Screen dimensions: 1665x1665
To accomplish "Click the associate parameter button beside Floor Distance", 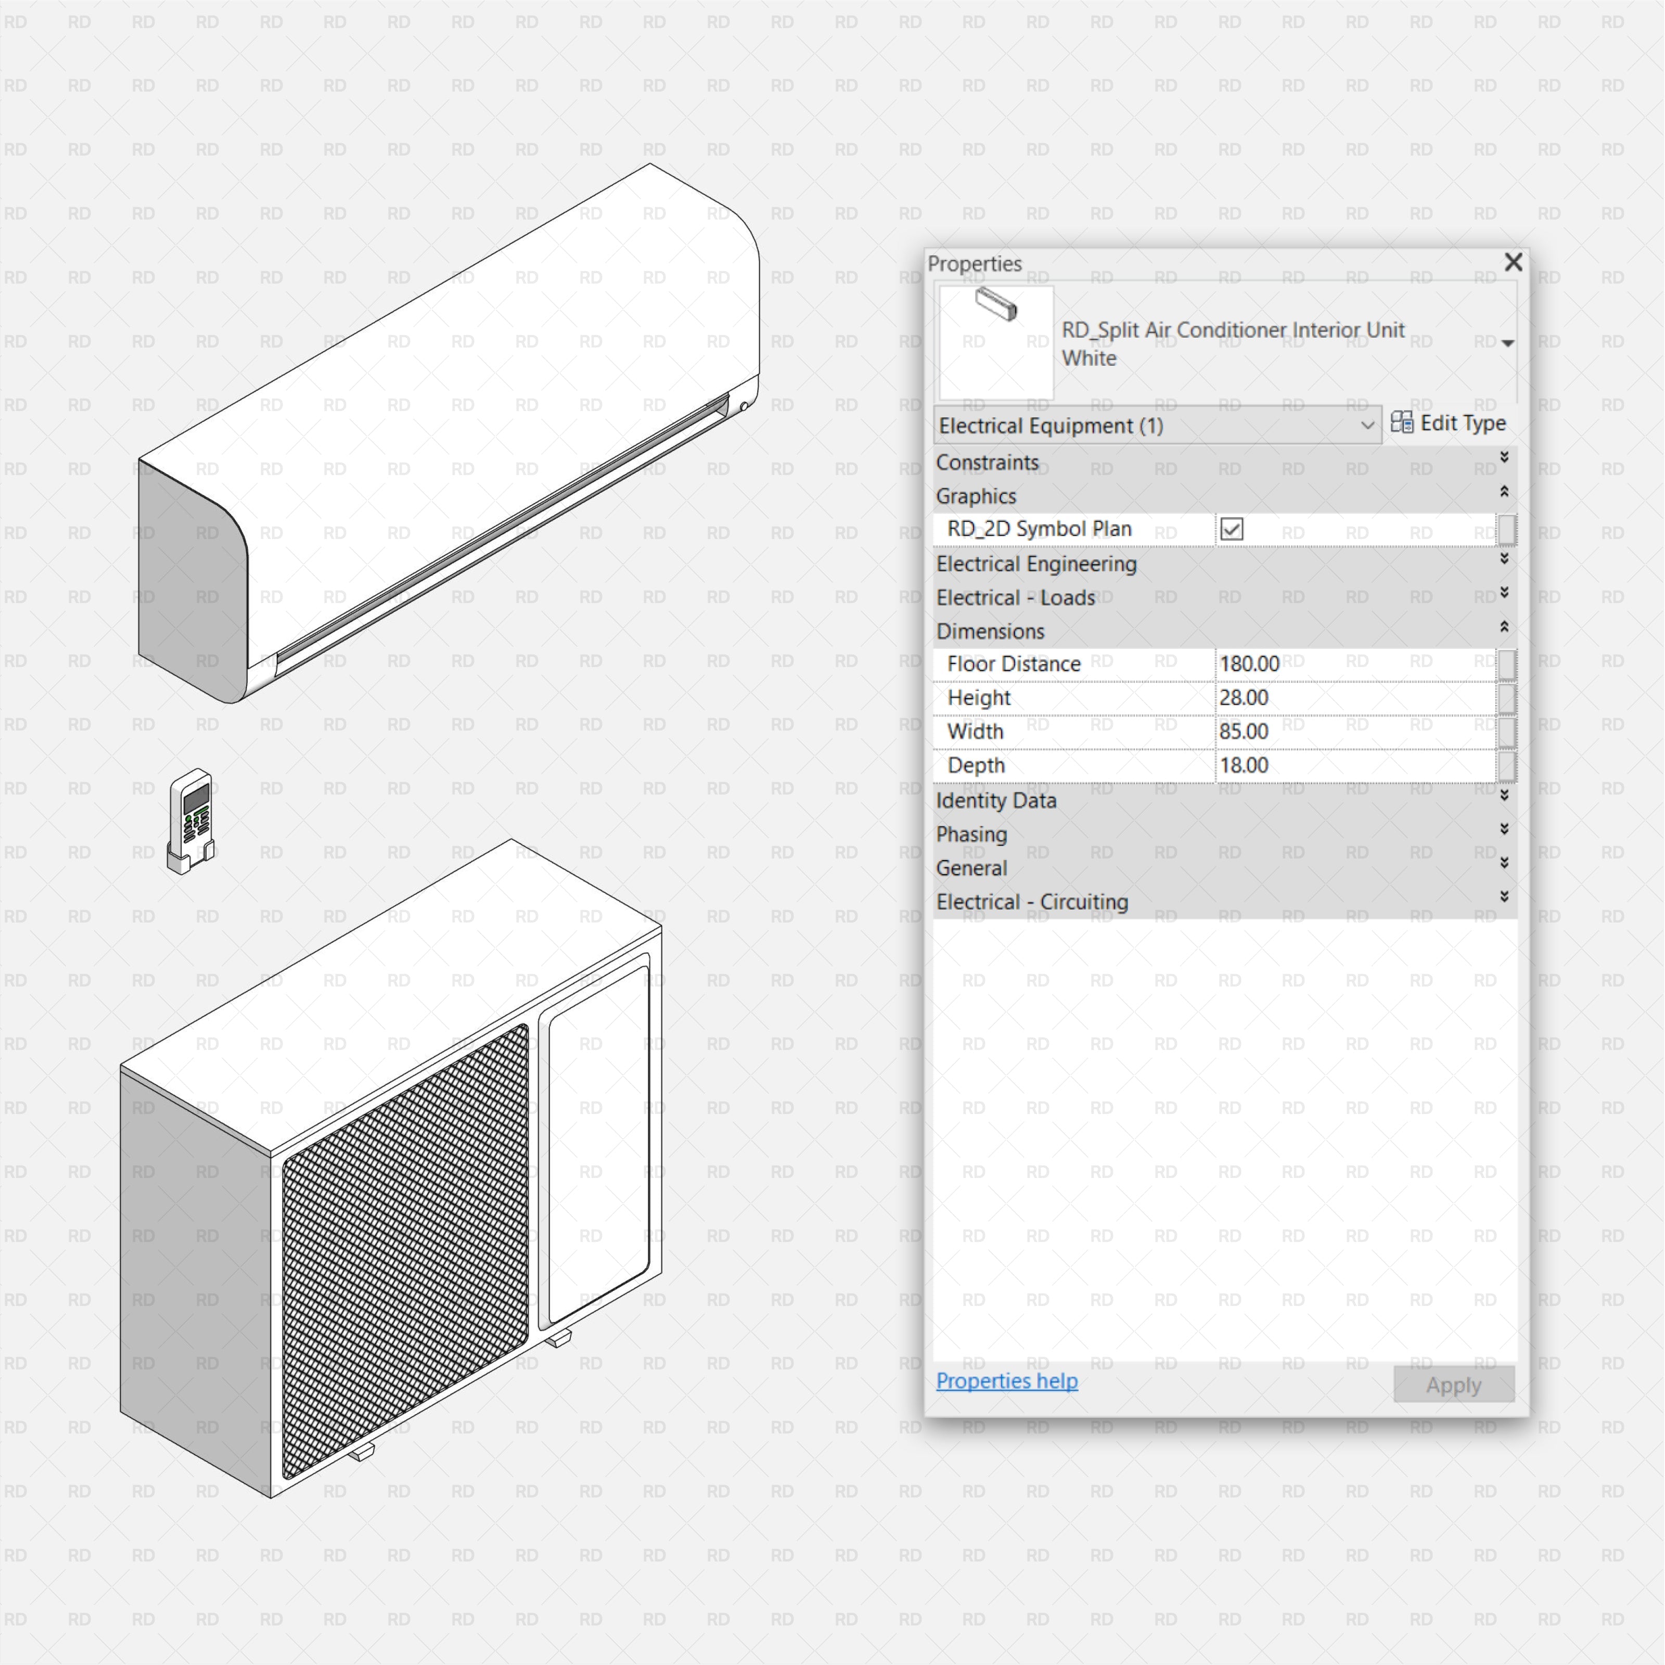I will point(1506,663).
